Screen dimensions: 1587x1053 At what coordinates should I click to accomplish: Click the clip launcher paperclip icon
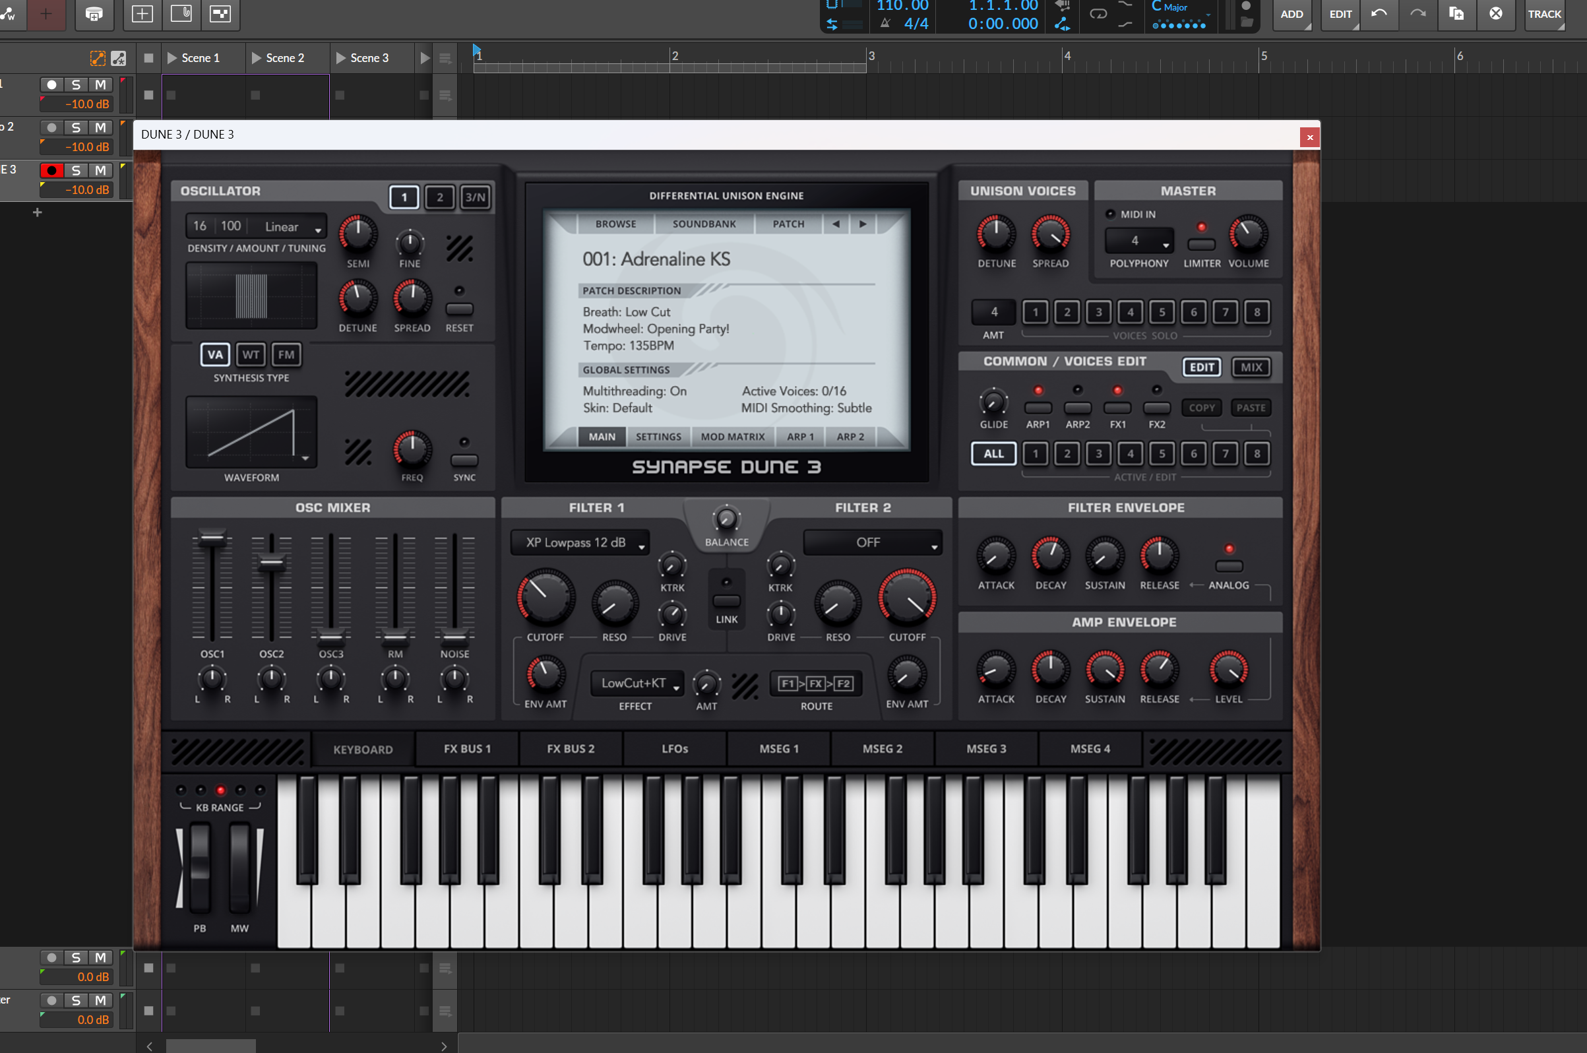click(x=181, y=13)
